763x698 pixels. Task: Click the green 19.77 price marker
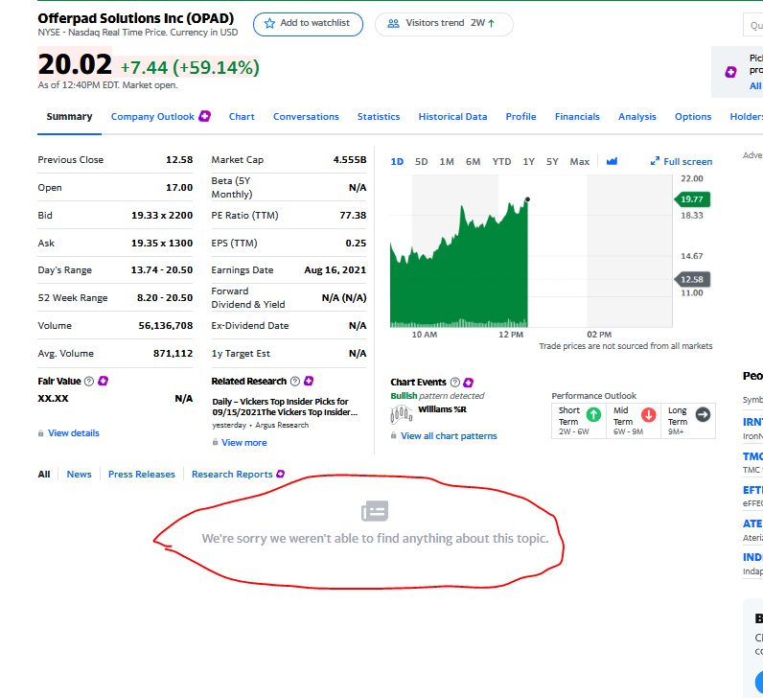tap(692, 198)
